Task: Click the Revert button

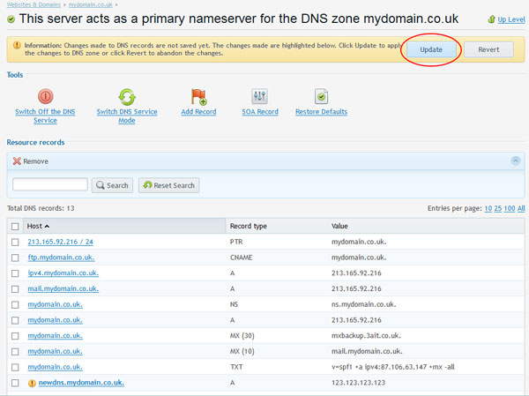Action: [488, 49]
